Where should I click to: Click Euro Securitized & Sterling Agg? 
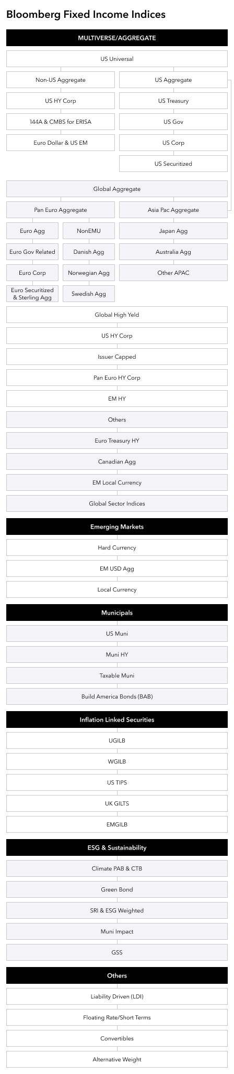click(32, 294)
